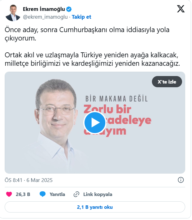Click the Takip et follow link

81,17
